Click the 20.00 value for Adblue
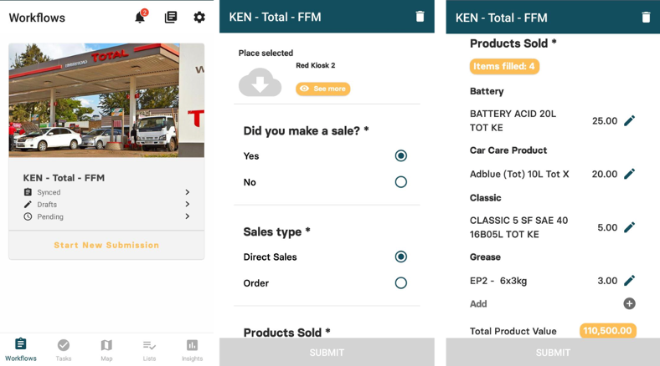660x366 pixels. (605, 174)
